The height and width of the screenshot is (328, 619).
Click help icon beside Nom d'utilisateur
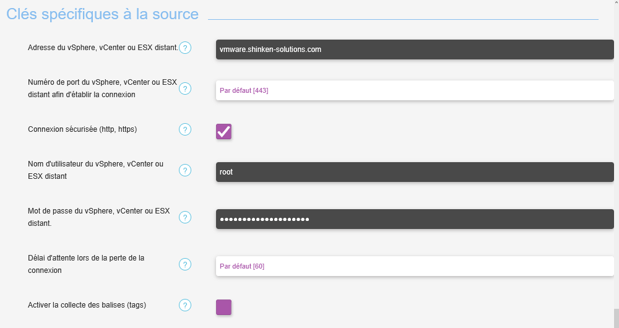coord(185,170)
